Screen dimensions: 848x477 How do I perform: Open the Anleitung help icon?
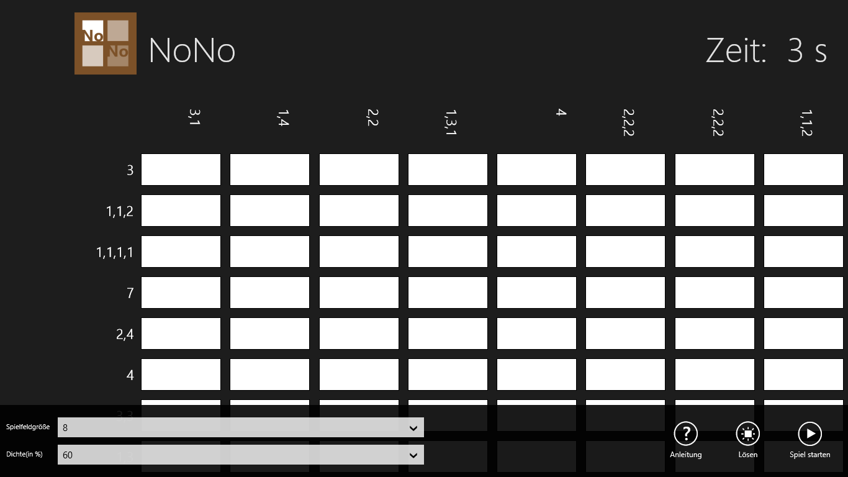pyautogui.click(x=685, y=434)
